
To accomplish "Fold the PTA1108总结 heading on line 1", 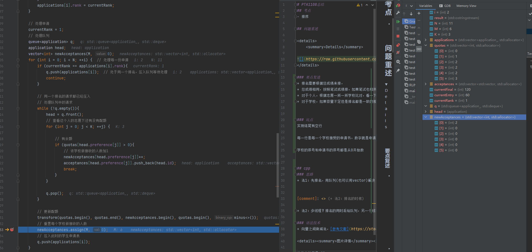I will pos(295,5).
